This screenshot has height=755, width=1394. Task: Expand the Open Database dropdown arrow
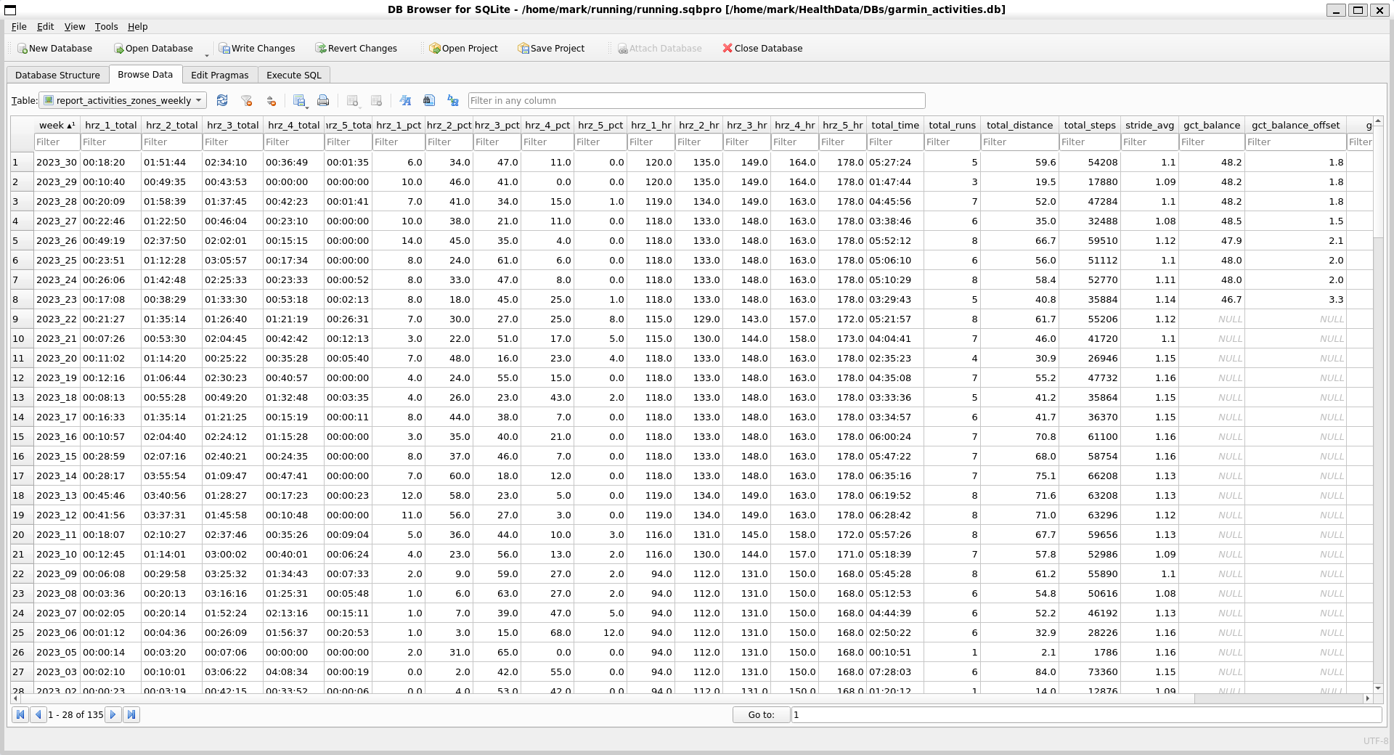tap(207, 53)
